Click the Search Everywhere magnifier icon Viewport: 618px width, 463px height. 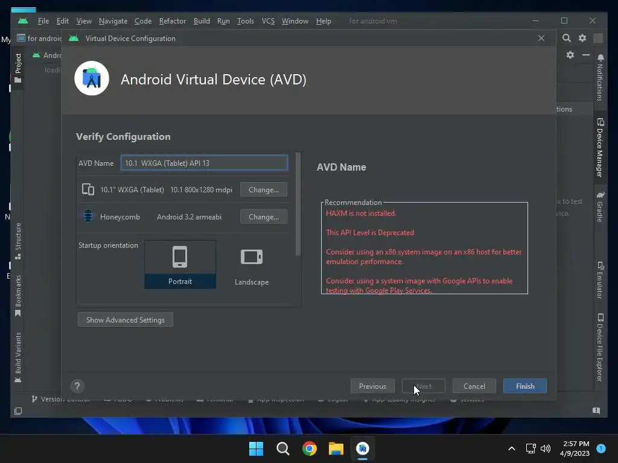(x=566, y=38)
